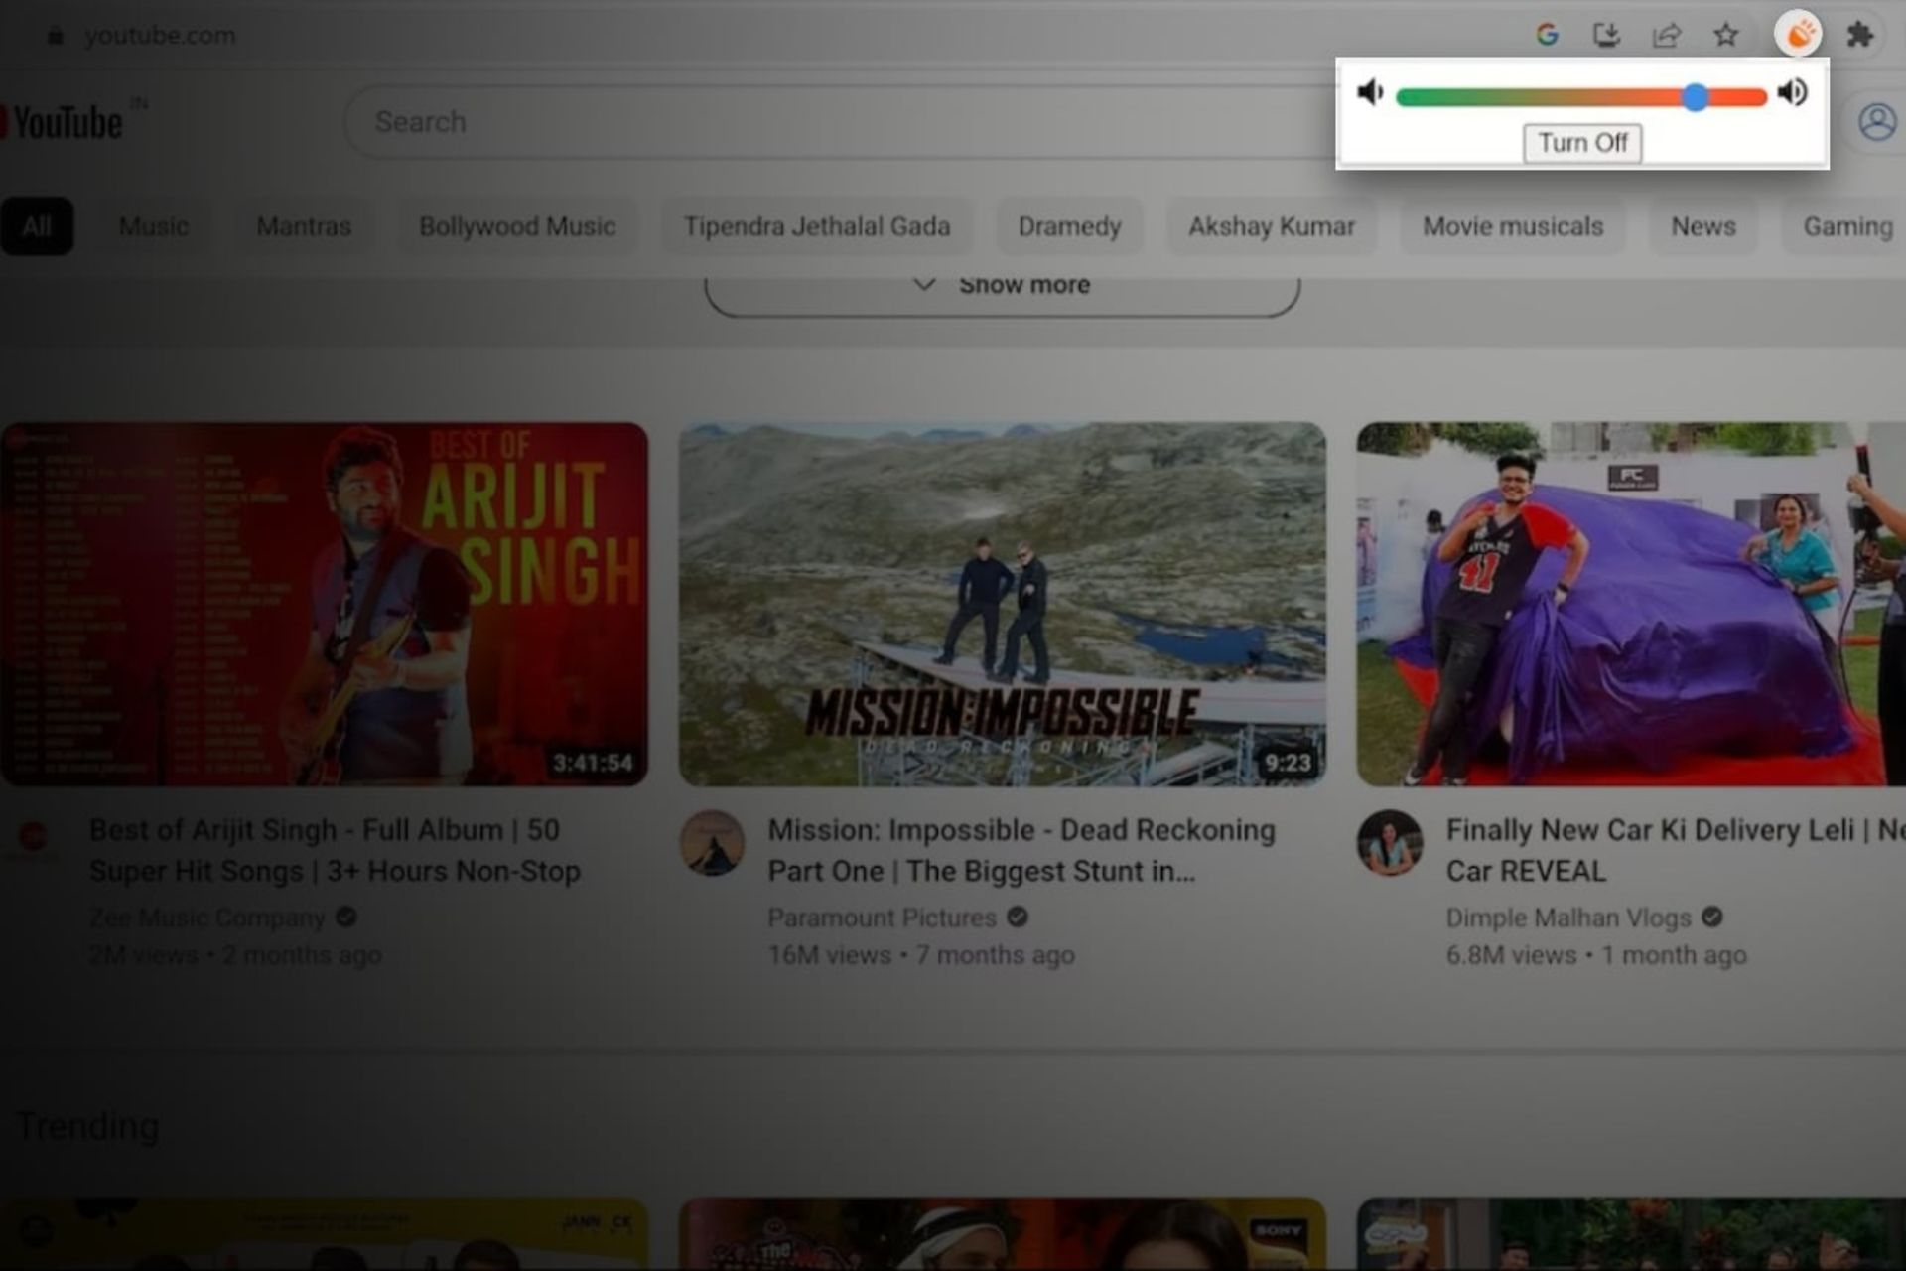
Task: Click the share page icon
Action: [1666, 35]
